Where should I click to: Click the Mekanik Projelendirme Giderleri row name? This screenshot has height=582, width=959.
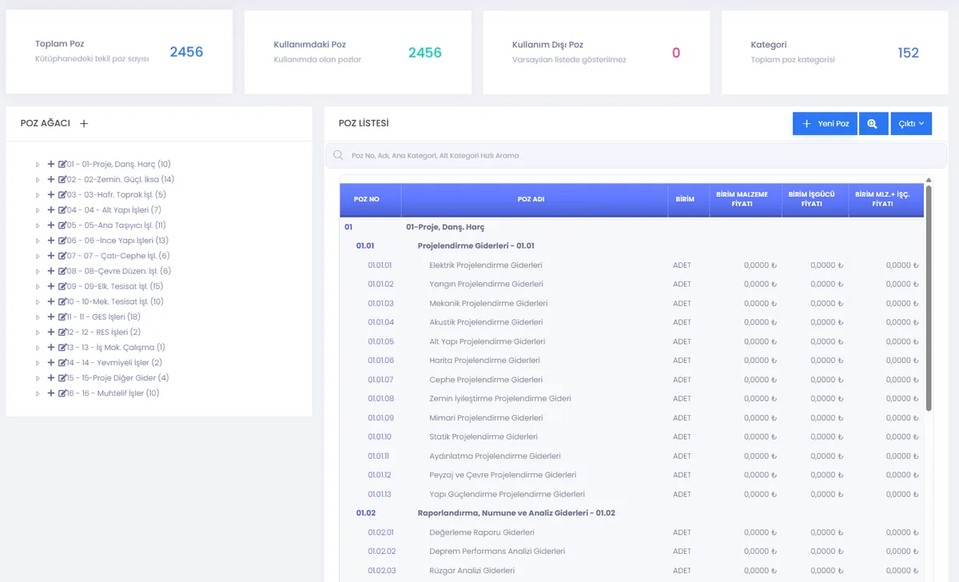coord(488,304)
